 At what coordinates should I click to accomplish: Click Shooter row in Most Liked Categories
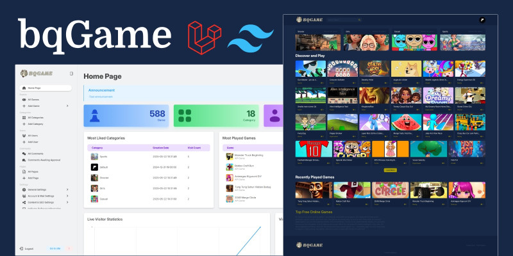(x=149, y=178)
